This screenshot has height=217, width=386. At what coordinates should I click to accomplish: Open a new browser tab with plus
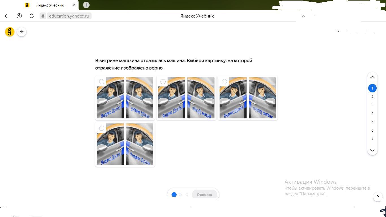[x=86, y=5]
